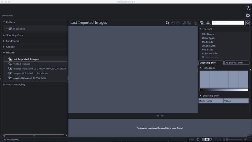252x142 pixels.
Task: Click the refresh icon in the toolbar
Action: (x=168, y=23)
